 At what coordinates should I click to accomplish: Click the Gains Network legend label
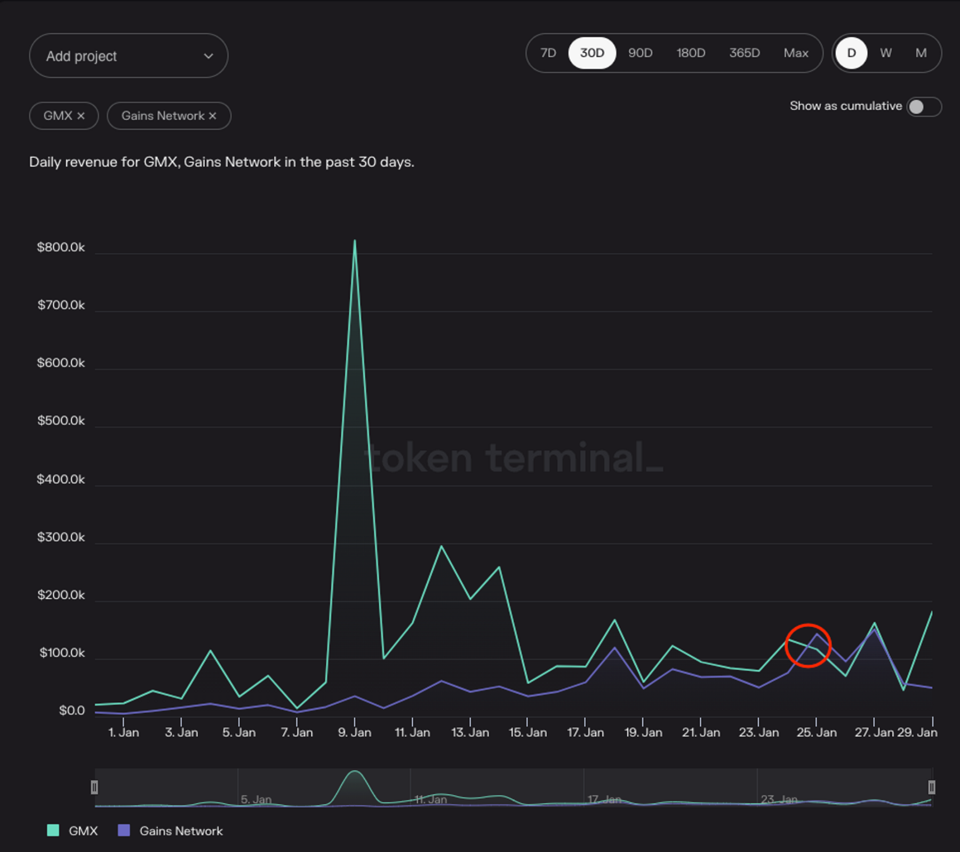click(x=181, y=831)
